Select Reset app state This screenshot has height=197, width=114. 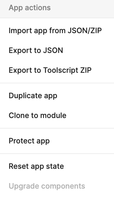pos(57,166)
